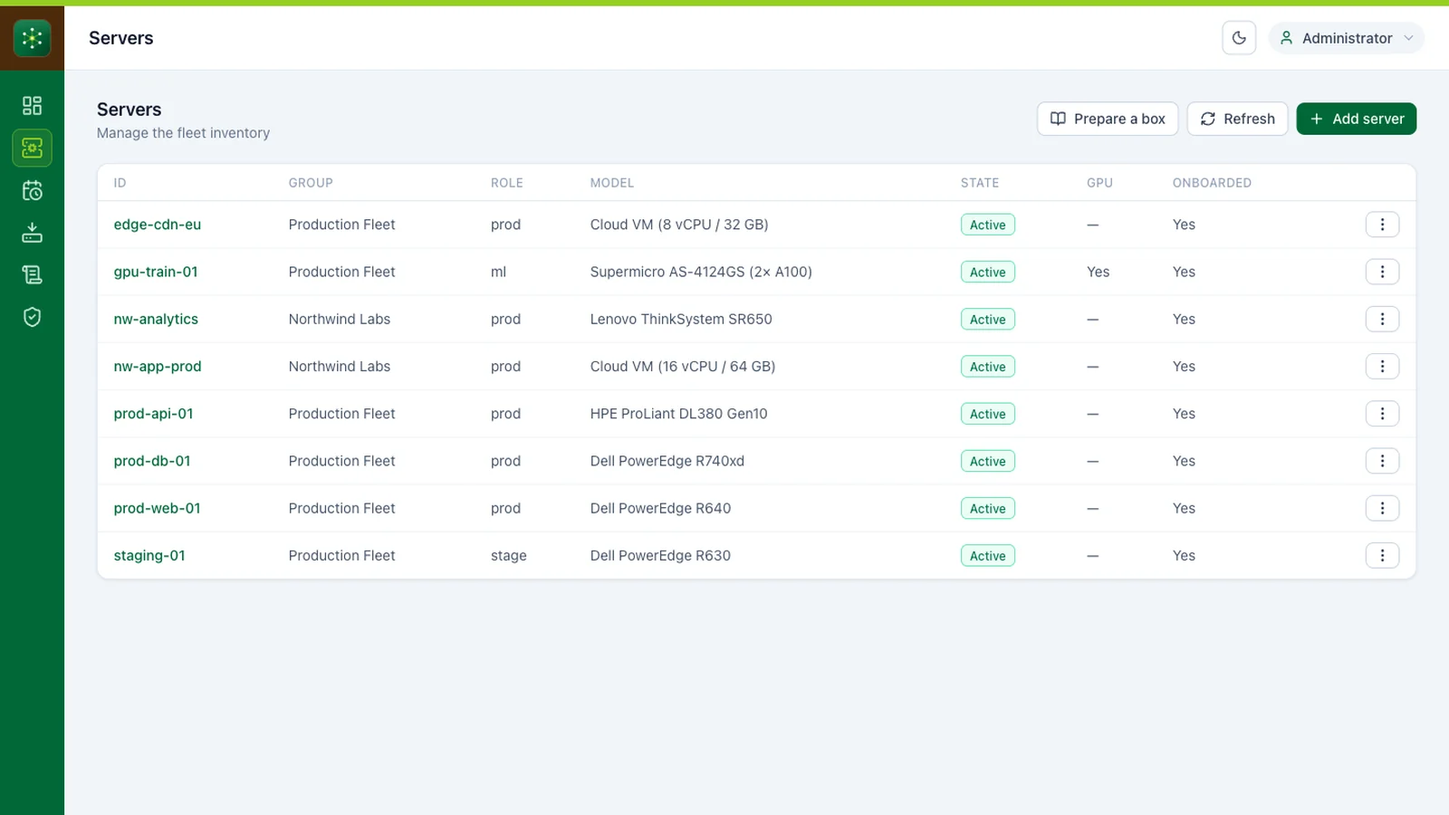
Task: Click HPE ProLiant DL380 Gen10 model cell
Action: click(678, 414)
